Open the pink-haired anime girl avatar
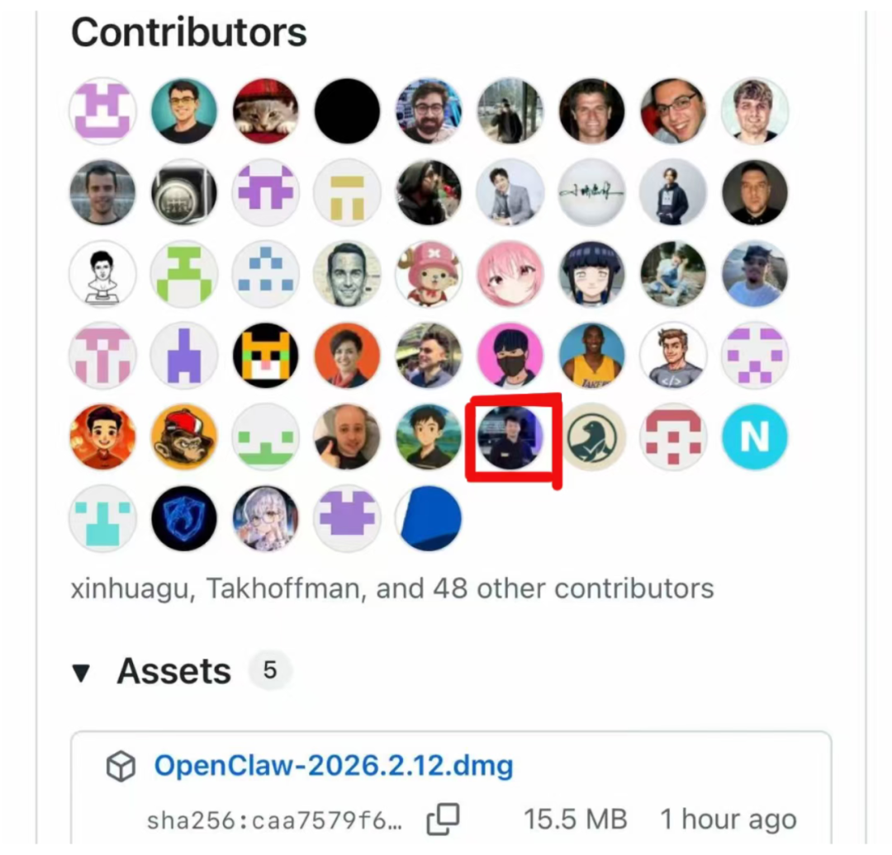 510,274
